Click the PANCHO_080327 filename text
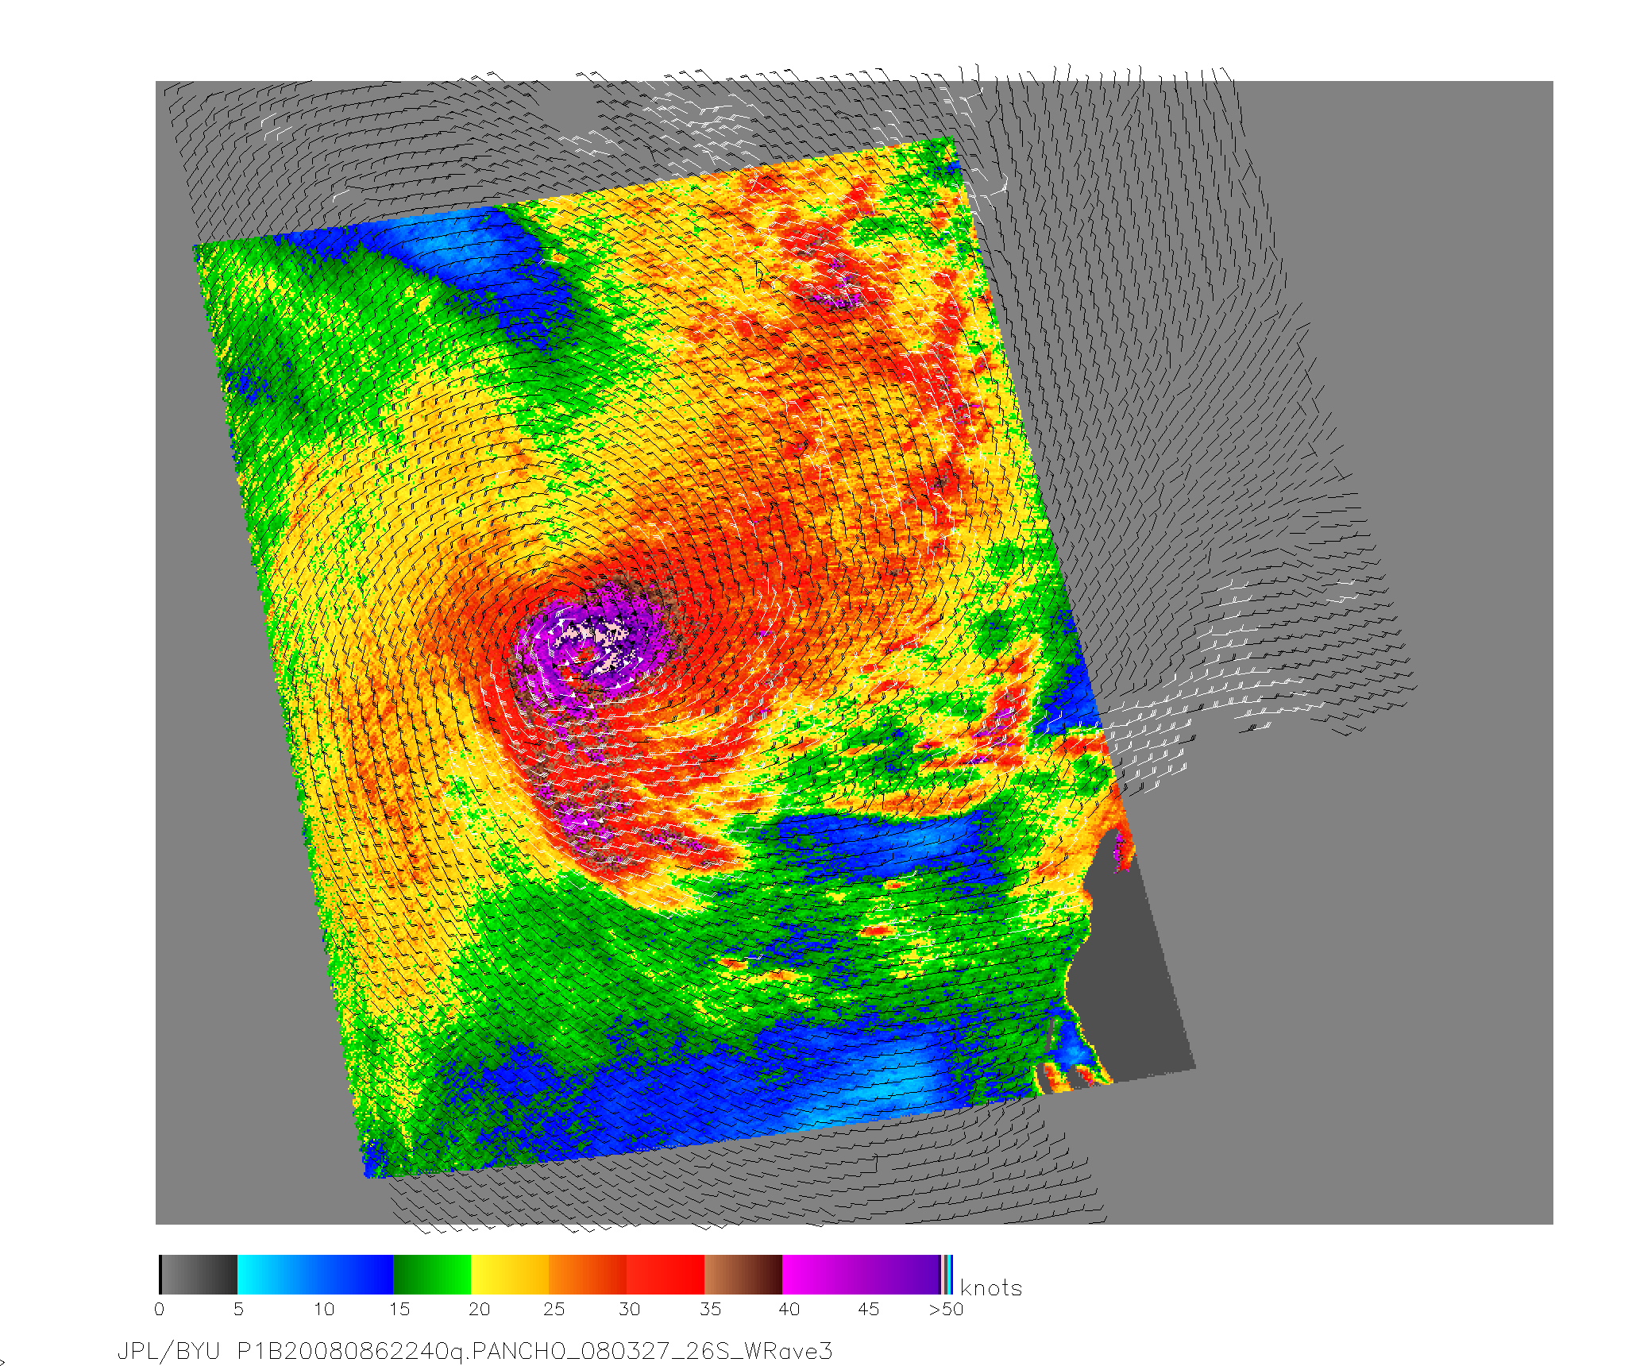This screenshot has height=1366, width=1636. pos(571,1352)
